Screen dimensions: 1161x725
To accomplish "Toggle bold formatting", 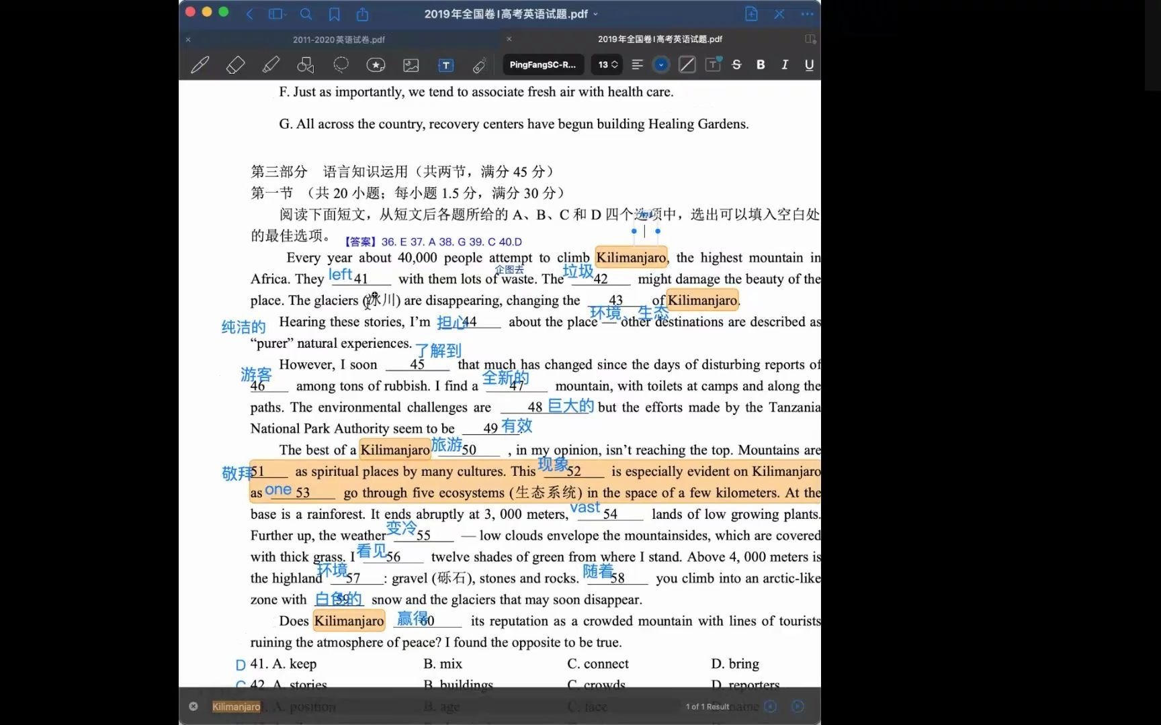I will pyautogui.click(x=761, y=65).
